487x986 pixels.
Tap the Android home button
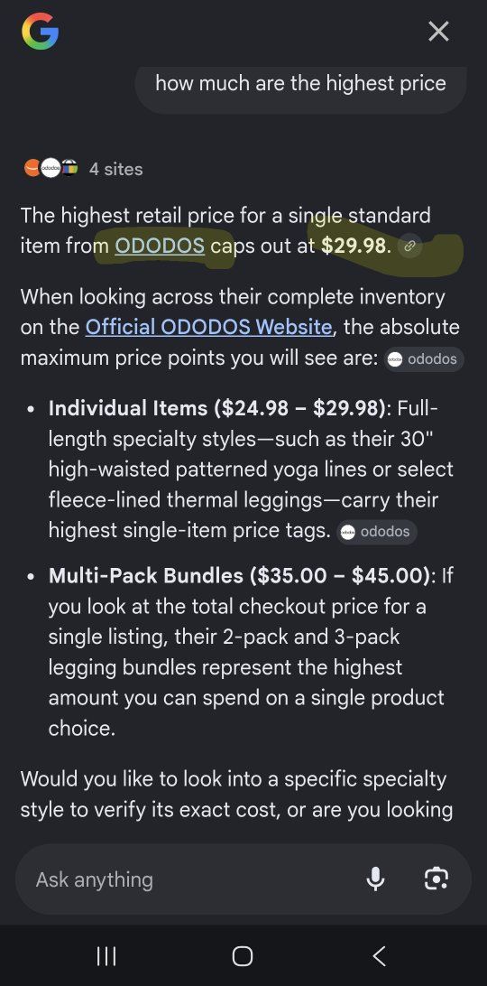243,956
